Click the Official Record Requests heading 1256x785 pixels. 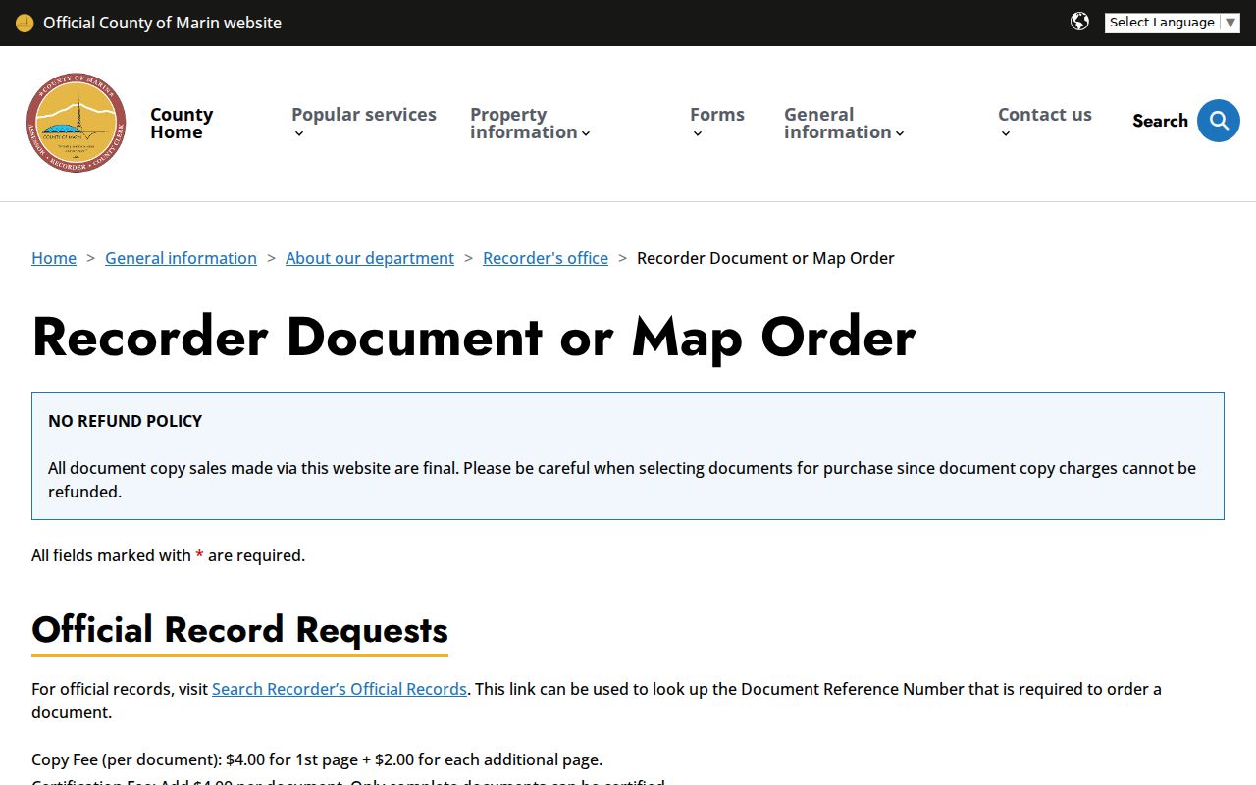click(239, 630)
